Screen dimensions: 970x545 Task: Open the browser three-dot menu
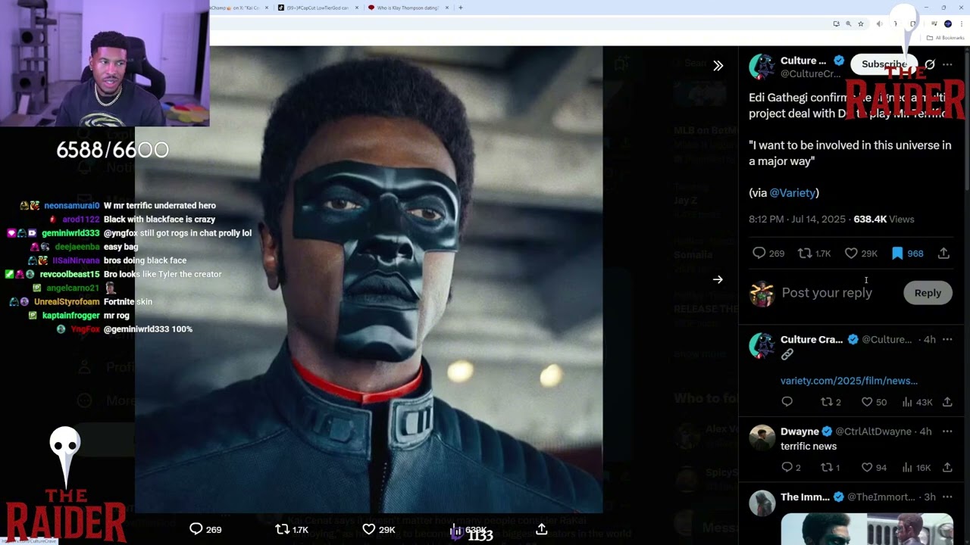[x=960, y=23]
